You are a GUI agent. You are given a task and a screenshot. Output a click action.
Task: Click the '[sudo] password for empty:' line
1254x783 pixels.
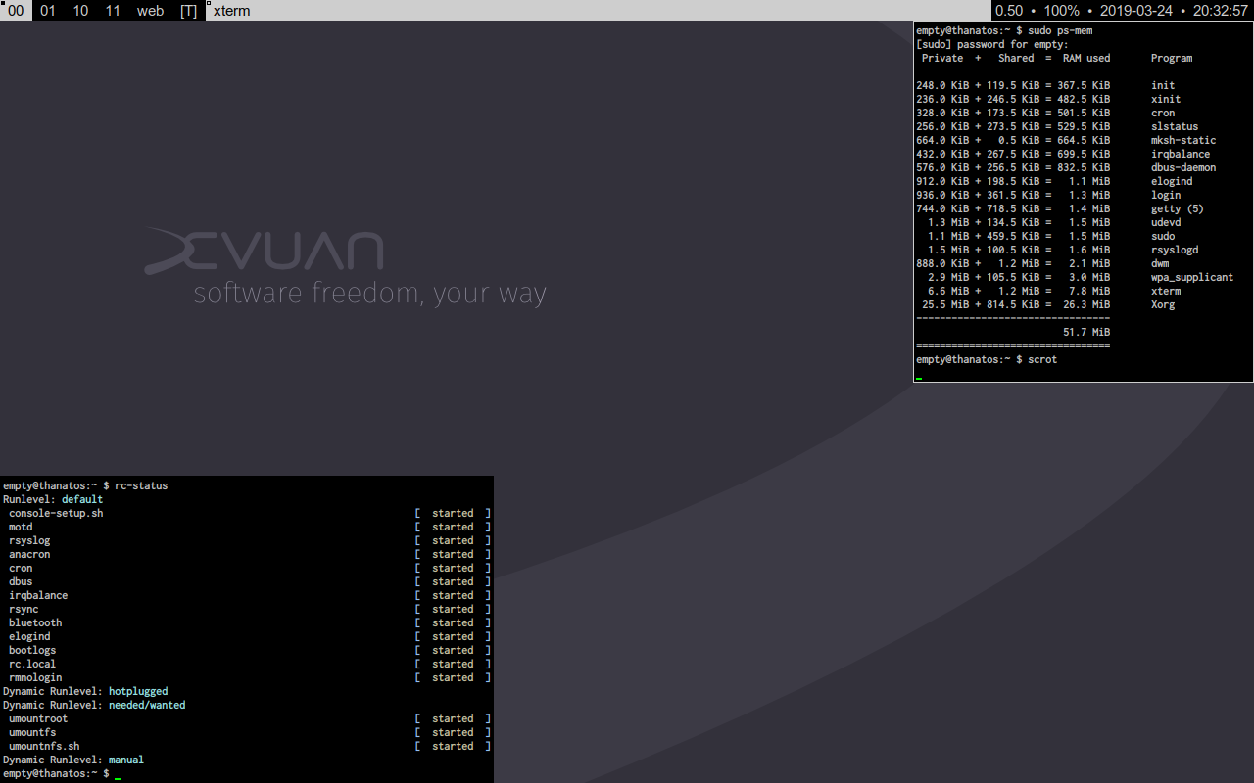992,44
